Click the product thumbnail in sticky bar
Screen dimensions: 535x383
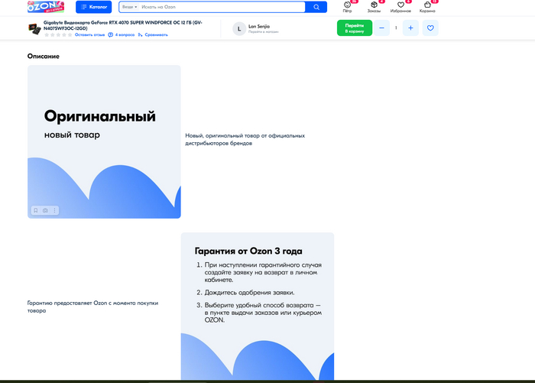tap(34, 28)
